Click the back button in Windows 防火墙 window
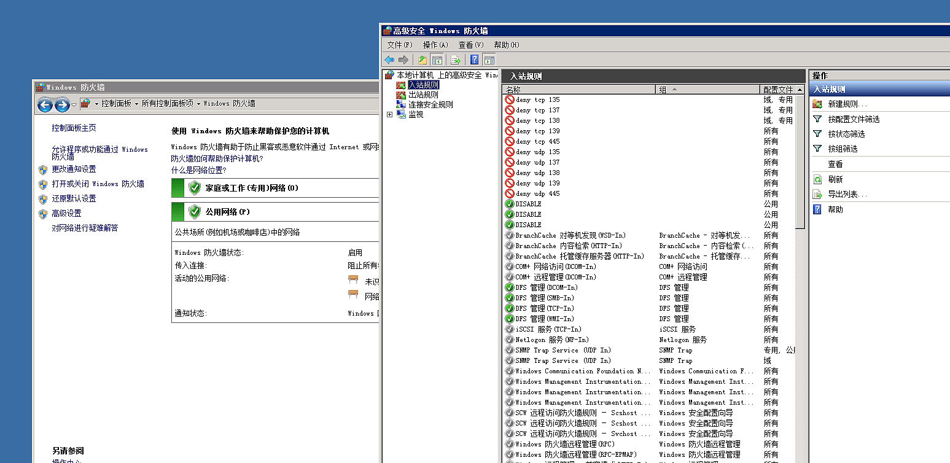 pyautogui.click(x=45, y=104)
